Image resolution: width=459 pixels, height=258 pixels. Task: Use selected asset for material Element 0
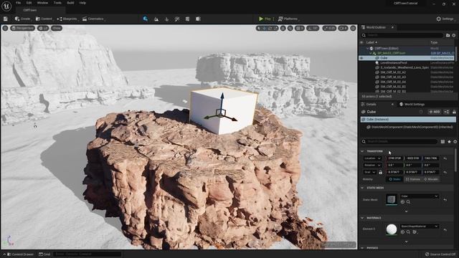tap(402, 232)
